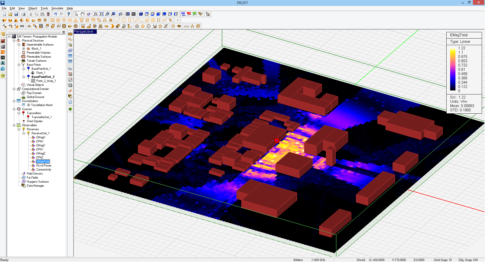Click the EMagTotal color scale bar

[x=453, y=69]
